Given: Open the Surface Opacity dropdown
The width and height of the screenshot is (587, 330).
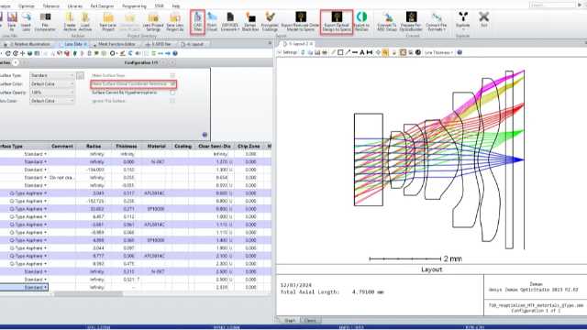Looking at the screenshot, I should click(x=52, y=93).
